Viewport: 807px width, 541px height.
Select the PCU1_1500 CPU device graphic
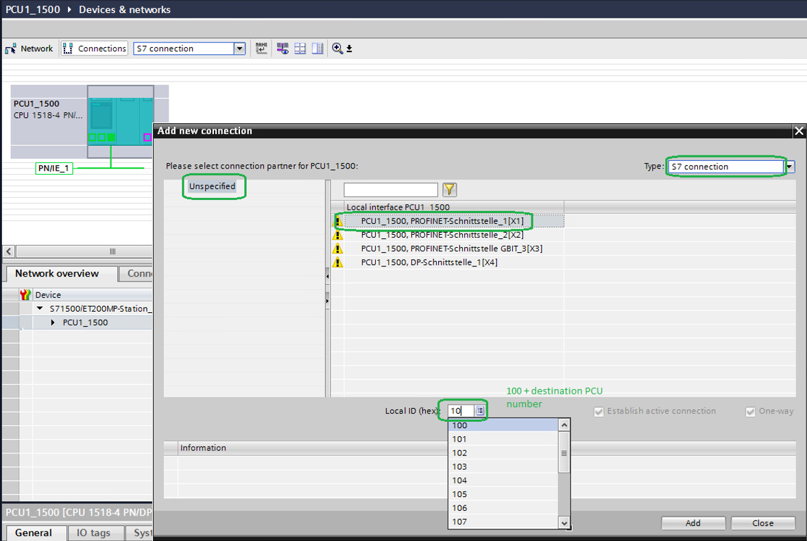120,121
